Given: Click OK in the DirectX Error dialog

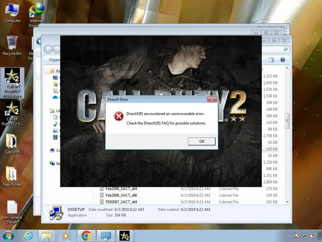Looking at the screenshot, I should [x=202, y=141].
